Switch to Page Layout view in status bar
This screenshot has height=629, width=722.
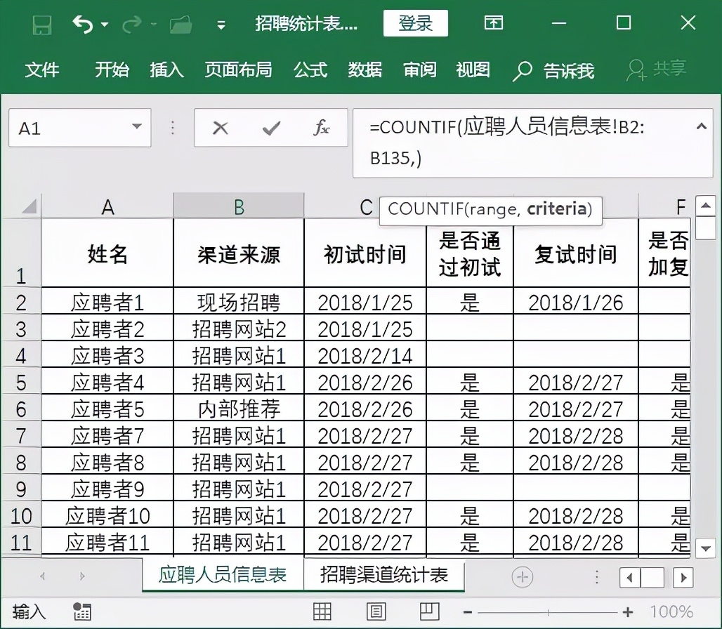(x=376, y=611)
